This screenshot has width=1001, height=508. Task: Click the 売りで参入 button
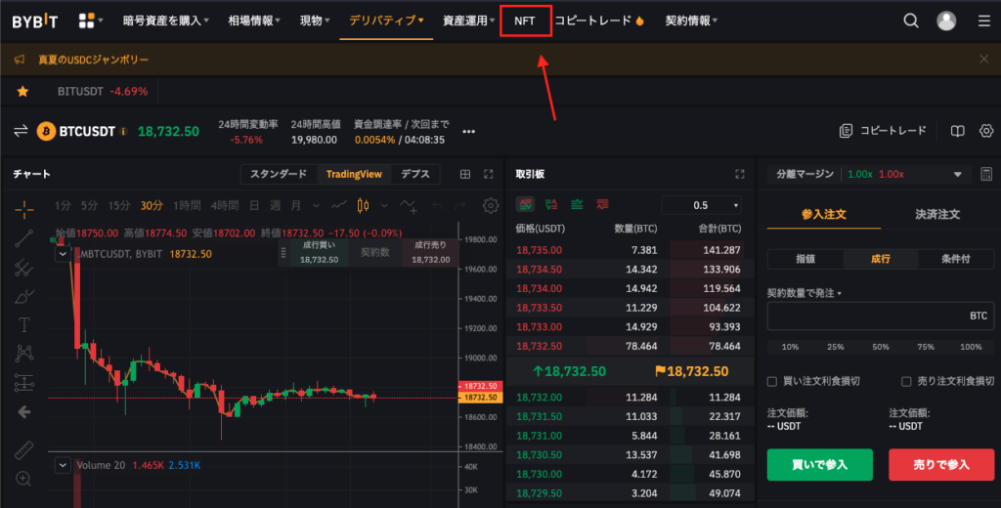(x=941, y=465)
